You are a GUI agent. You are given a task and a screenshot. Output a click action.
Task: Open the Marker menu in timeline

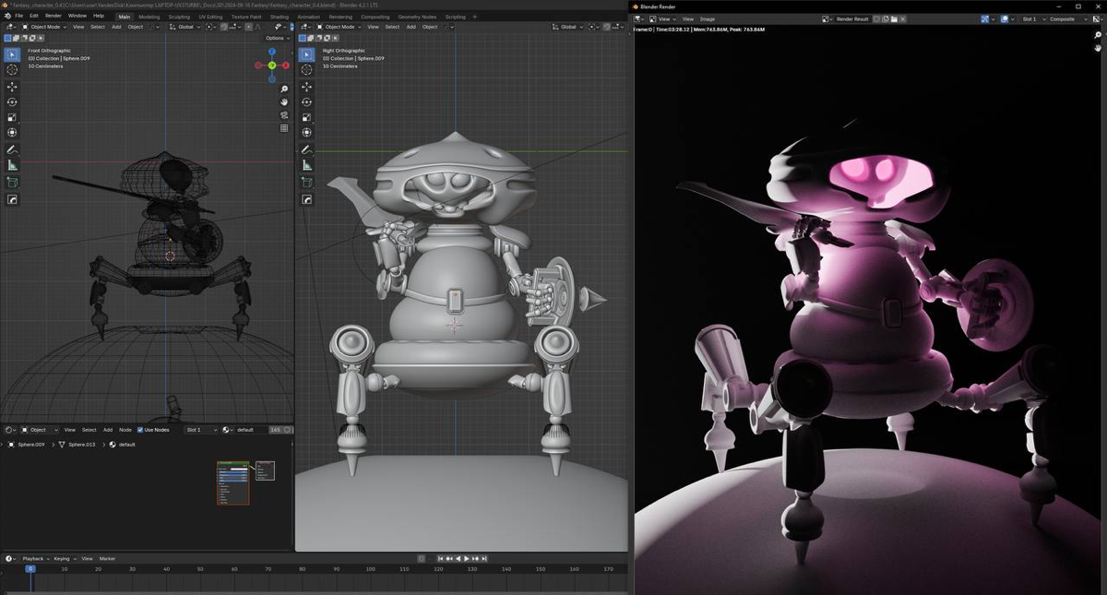pos(108,558)
